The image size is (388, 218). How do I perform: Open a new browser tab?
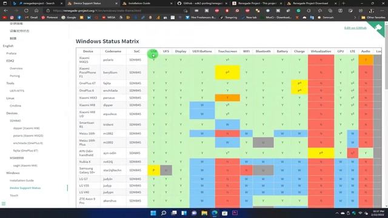point(343,4)
